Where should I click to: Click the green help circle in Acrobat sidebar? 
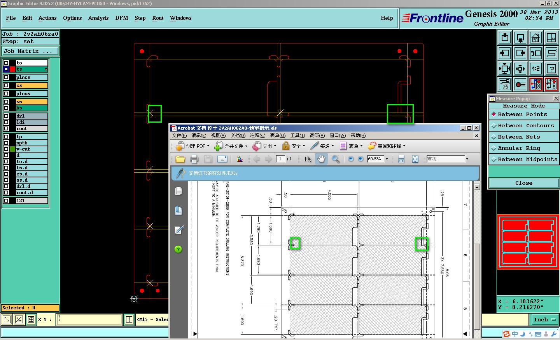click(x=178, y=249)
